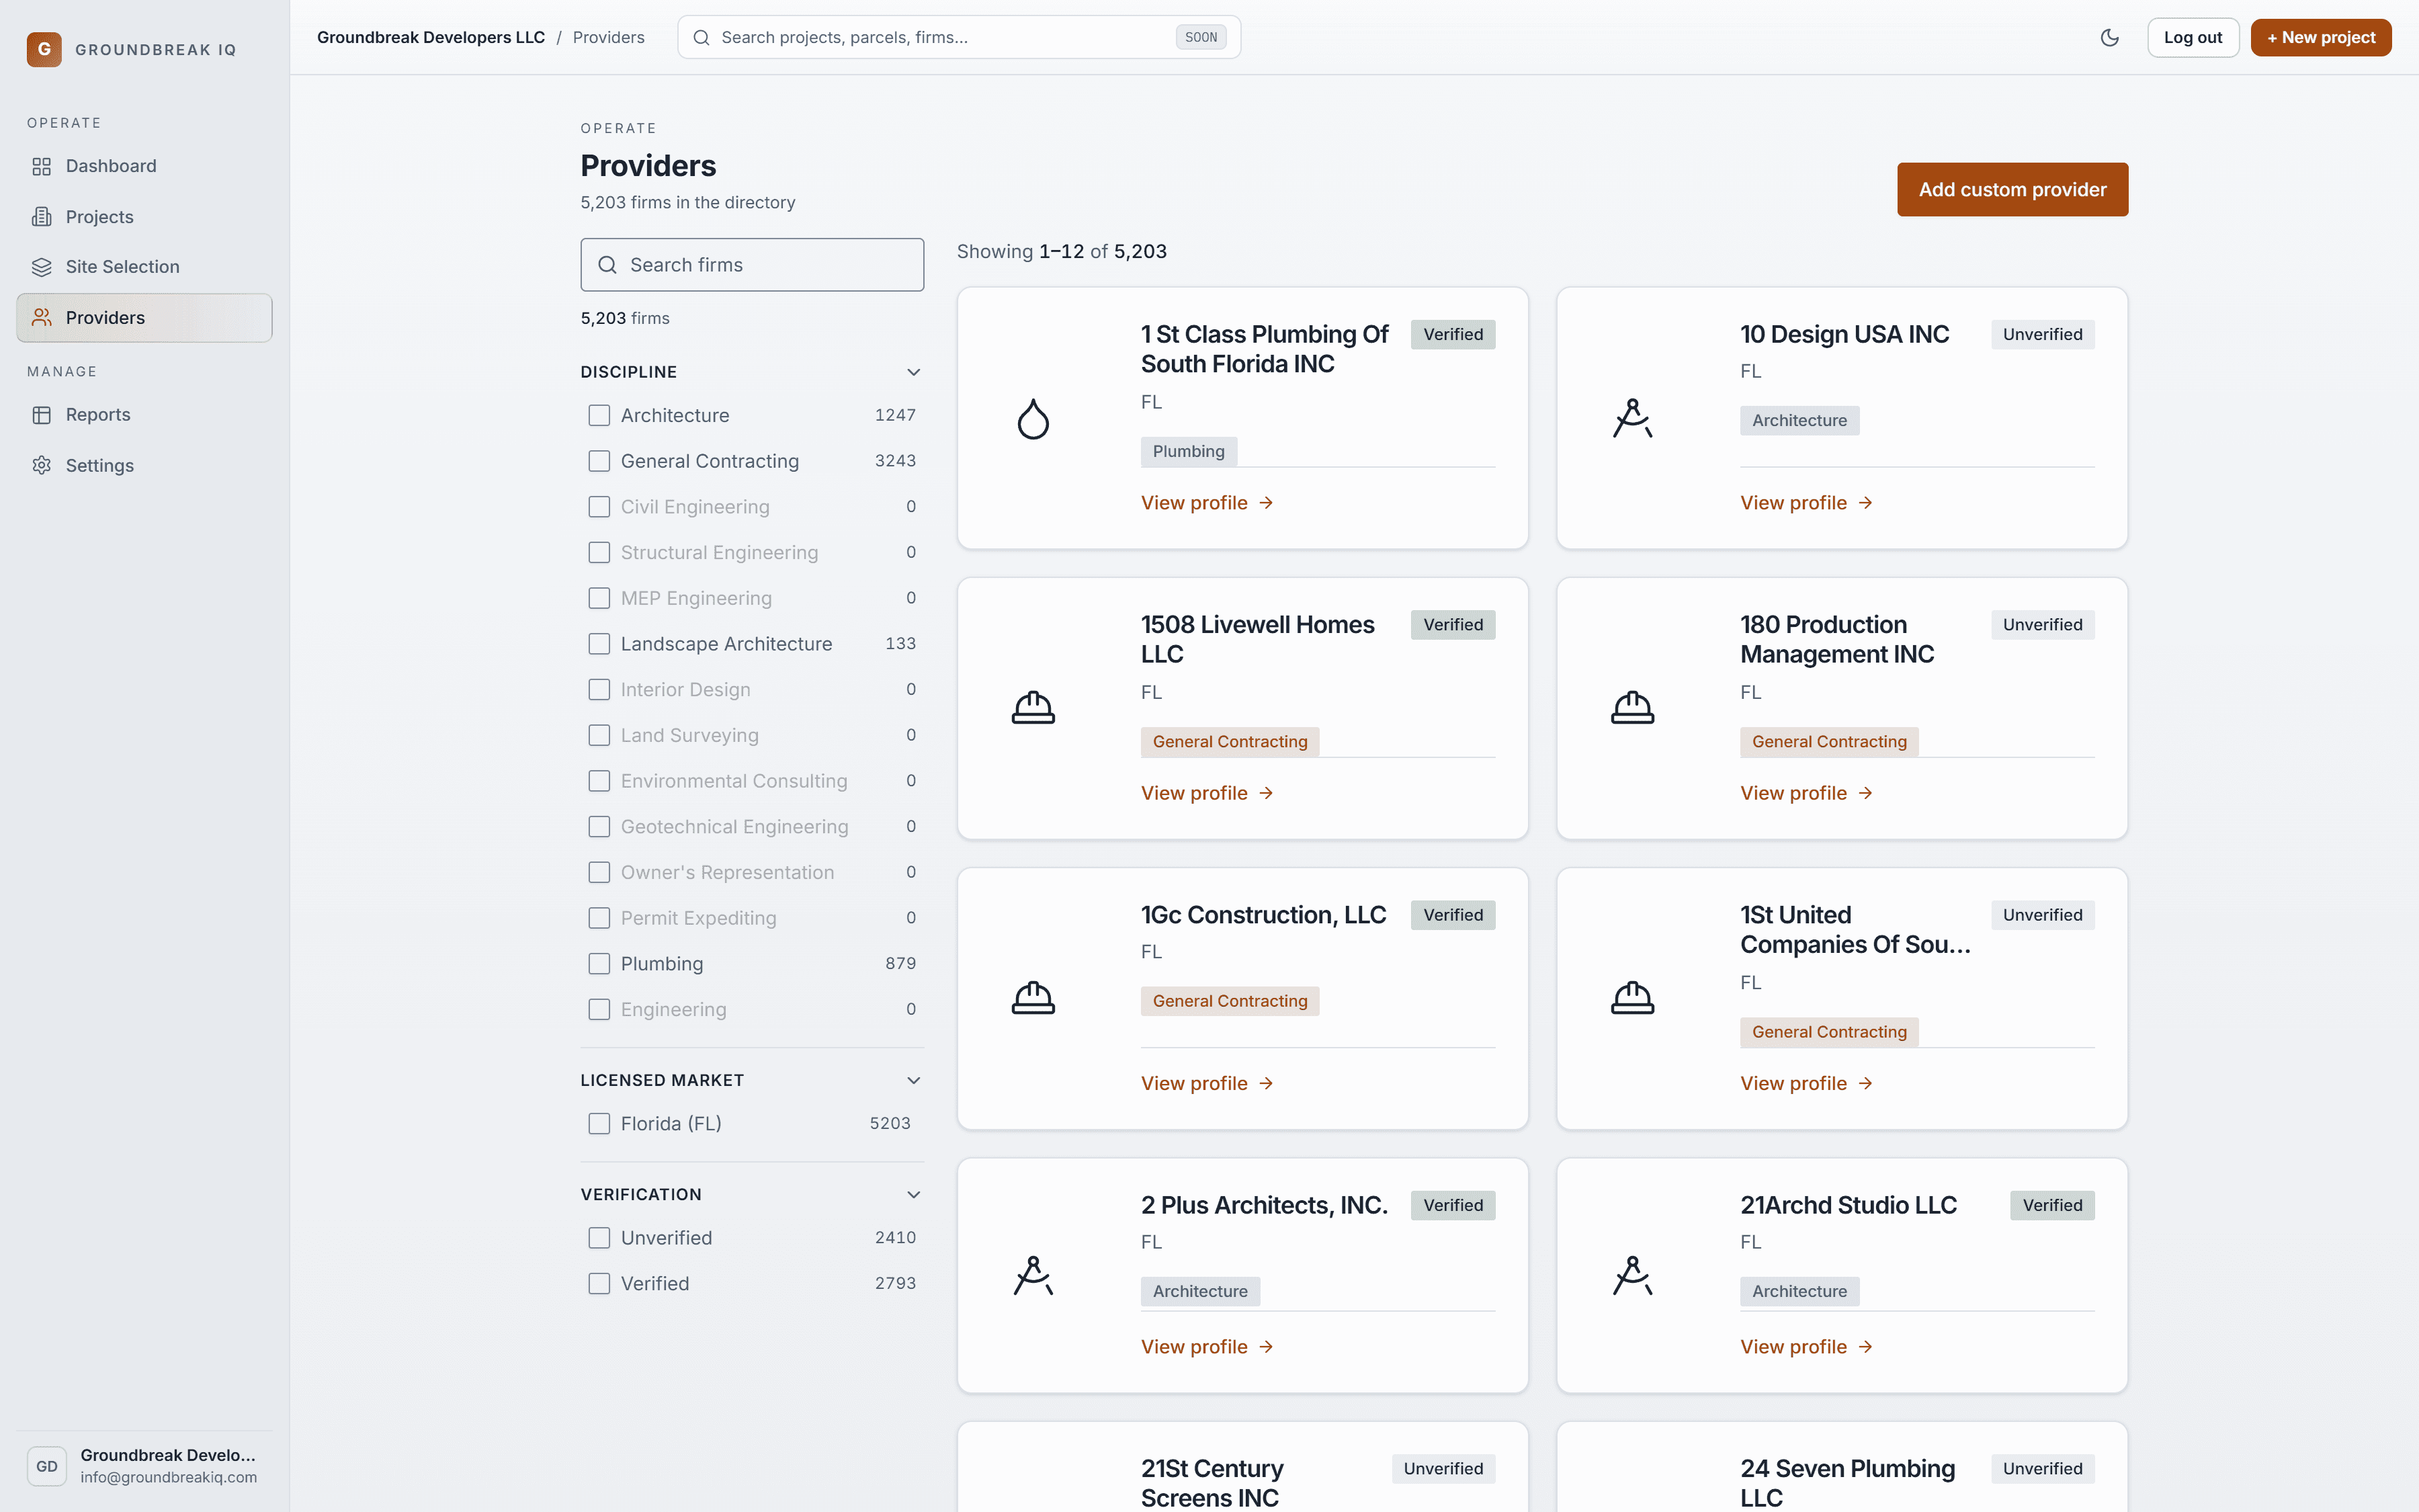
Task: Click the Projects building icon in sidebar
Action: 41,217
